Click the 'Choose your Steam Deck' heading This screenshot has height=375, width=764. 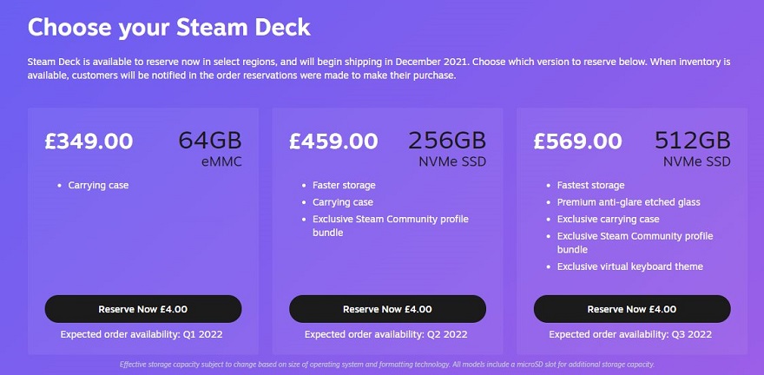tap(169, 27)
